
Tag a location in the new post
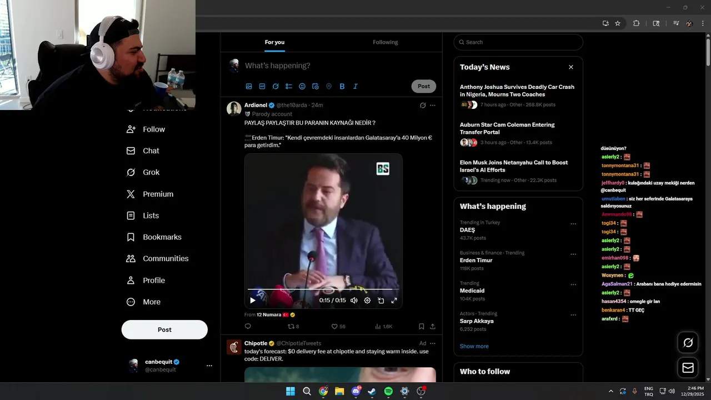(329, 86)
